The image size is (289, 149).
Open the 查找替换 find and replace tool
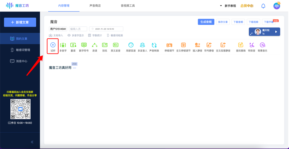(x=241, y=45)
